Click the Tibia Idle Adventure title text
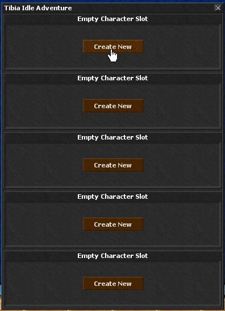This screenshot has height=311, width=225. 38,8
